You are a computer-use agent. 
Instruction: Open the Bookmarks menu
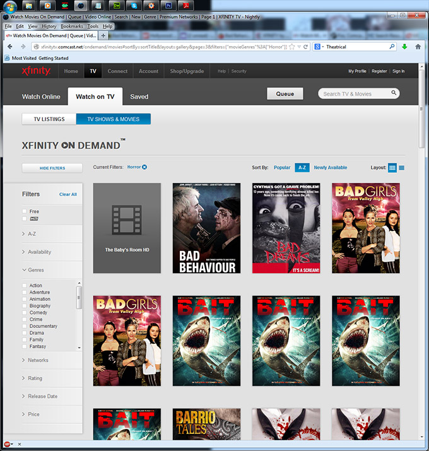72,26
